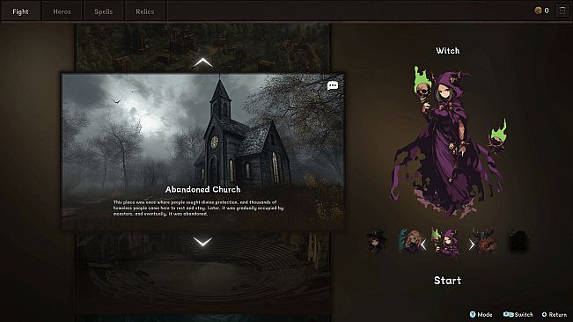Open the speech bubble dialogue icon
The width and height of the screenshot is (573, 322).
coord(332,86)
